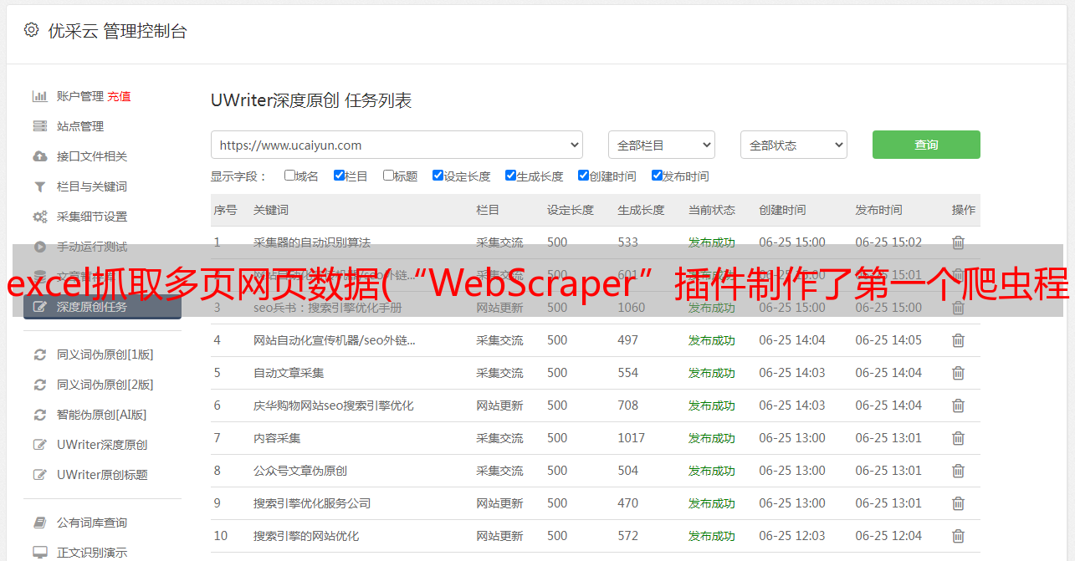Click the UWriter深度原创 任务列表 heading
Image resolution: width=1075 pixels, height=561 pixels.
click(x=311, y=100)
